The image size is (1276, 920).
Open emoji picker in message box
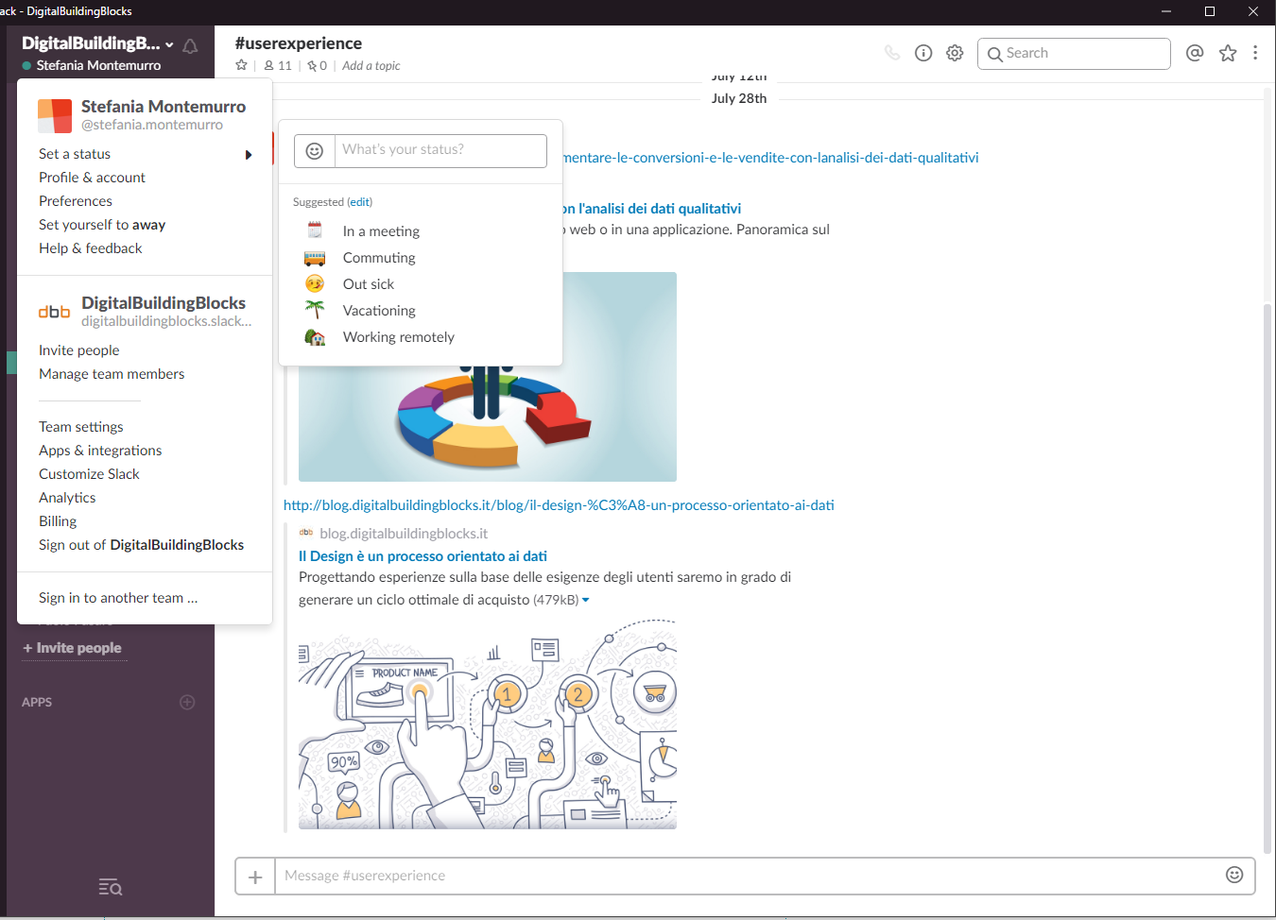tap(1234, 875)
